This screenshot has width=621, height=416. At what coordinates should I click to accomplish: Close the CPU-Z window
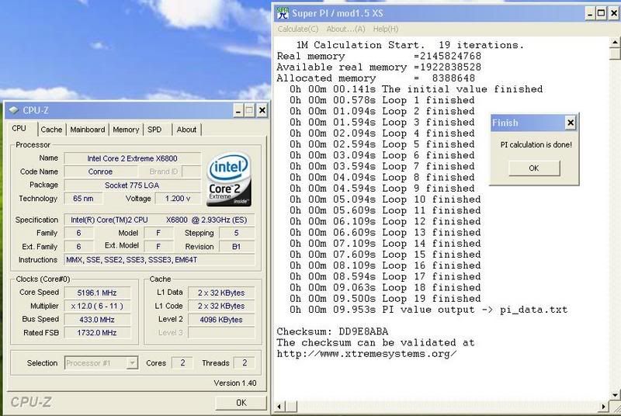tap(262, 110)
